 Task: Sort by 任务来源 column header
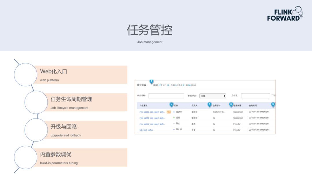[x=237, y=105]
